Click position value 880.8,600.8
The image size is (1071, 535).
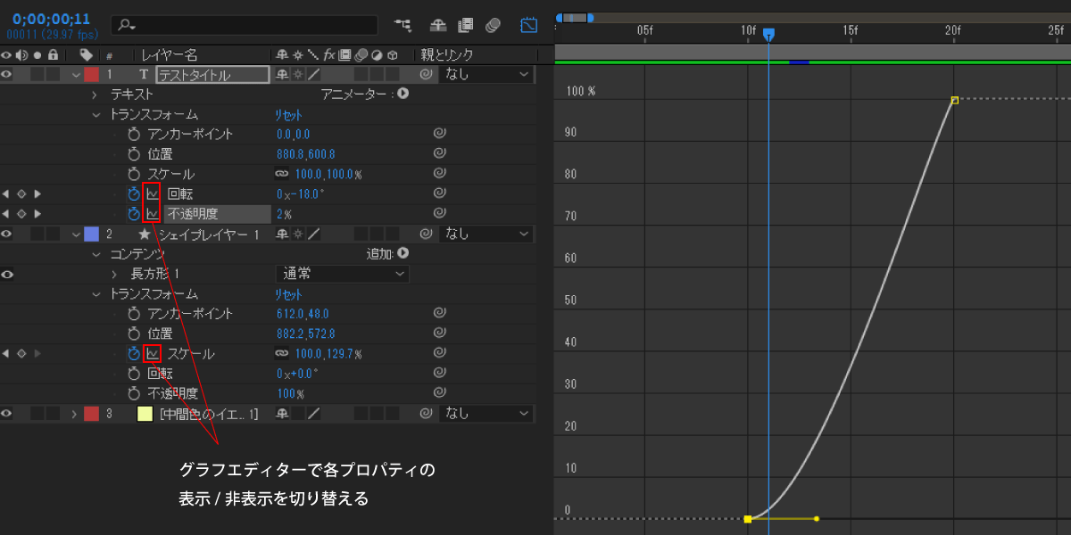[306, 153]
